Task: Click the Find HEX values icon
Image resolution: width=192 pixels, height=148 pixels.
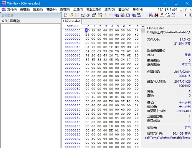Action: [162, 15]
